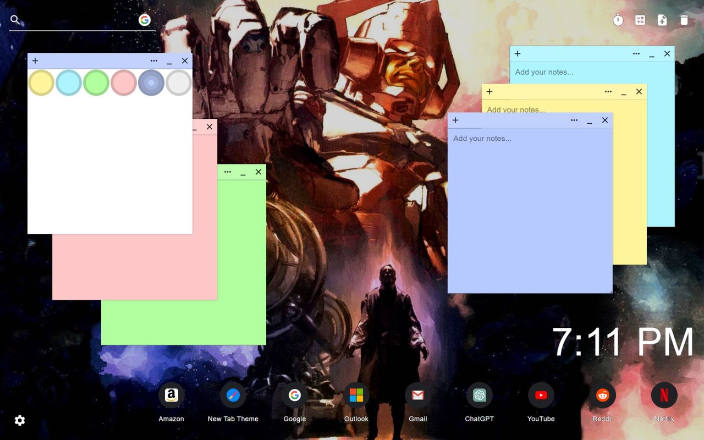Open the calculator tool
Viewport: 704px width, 440px height.
click(640, 20)
